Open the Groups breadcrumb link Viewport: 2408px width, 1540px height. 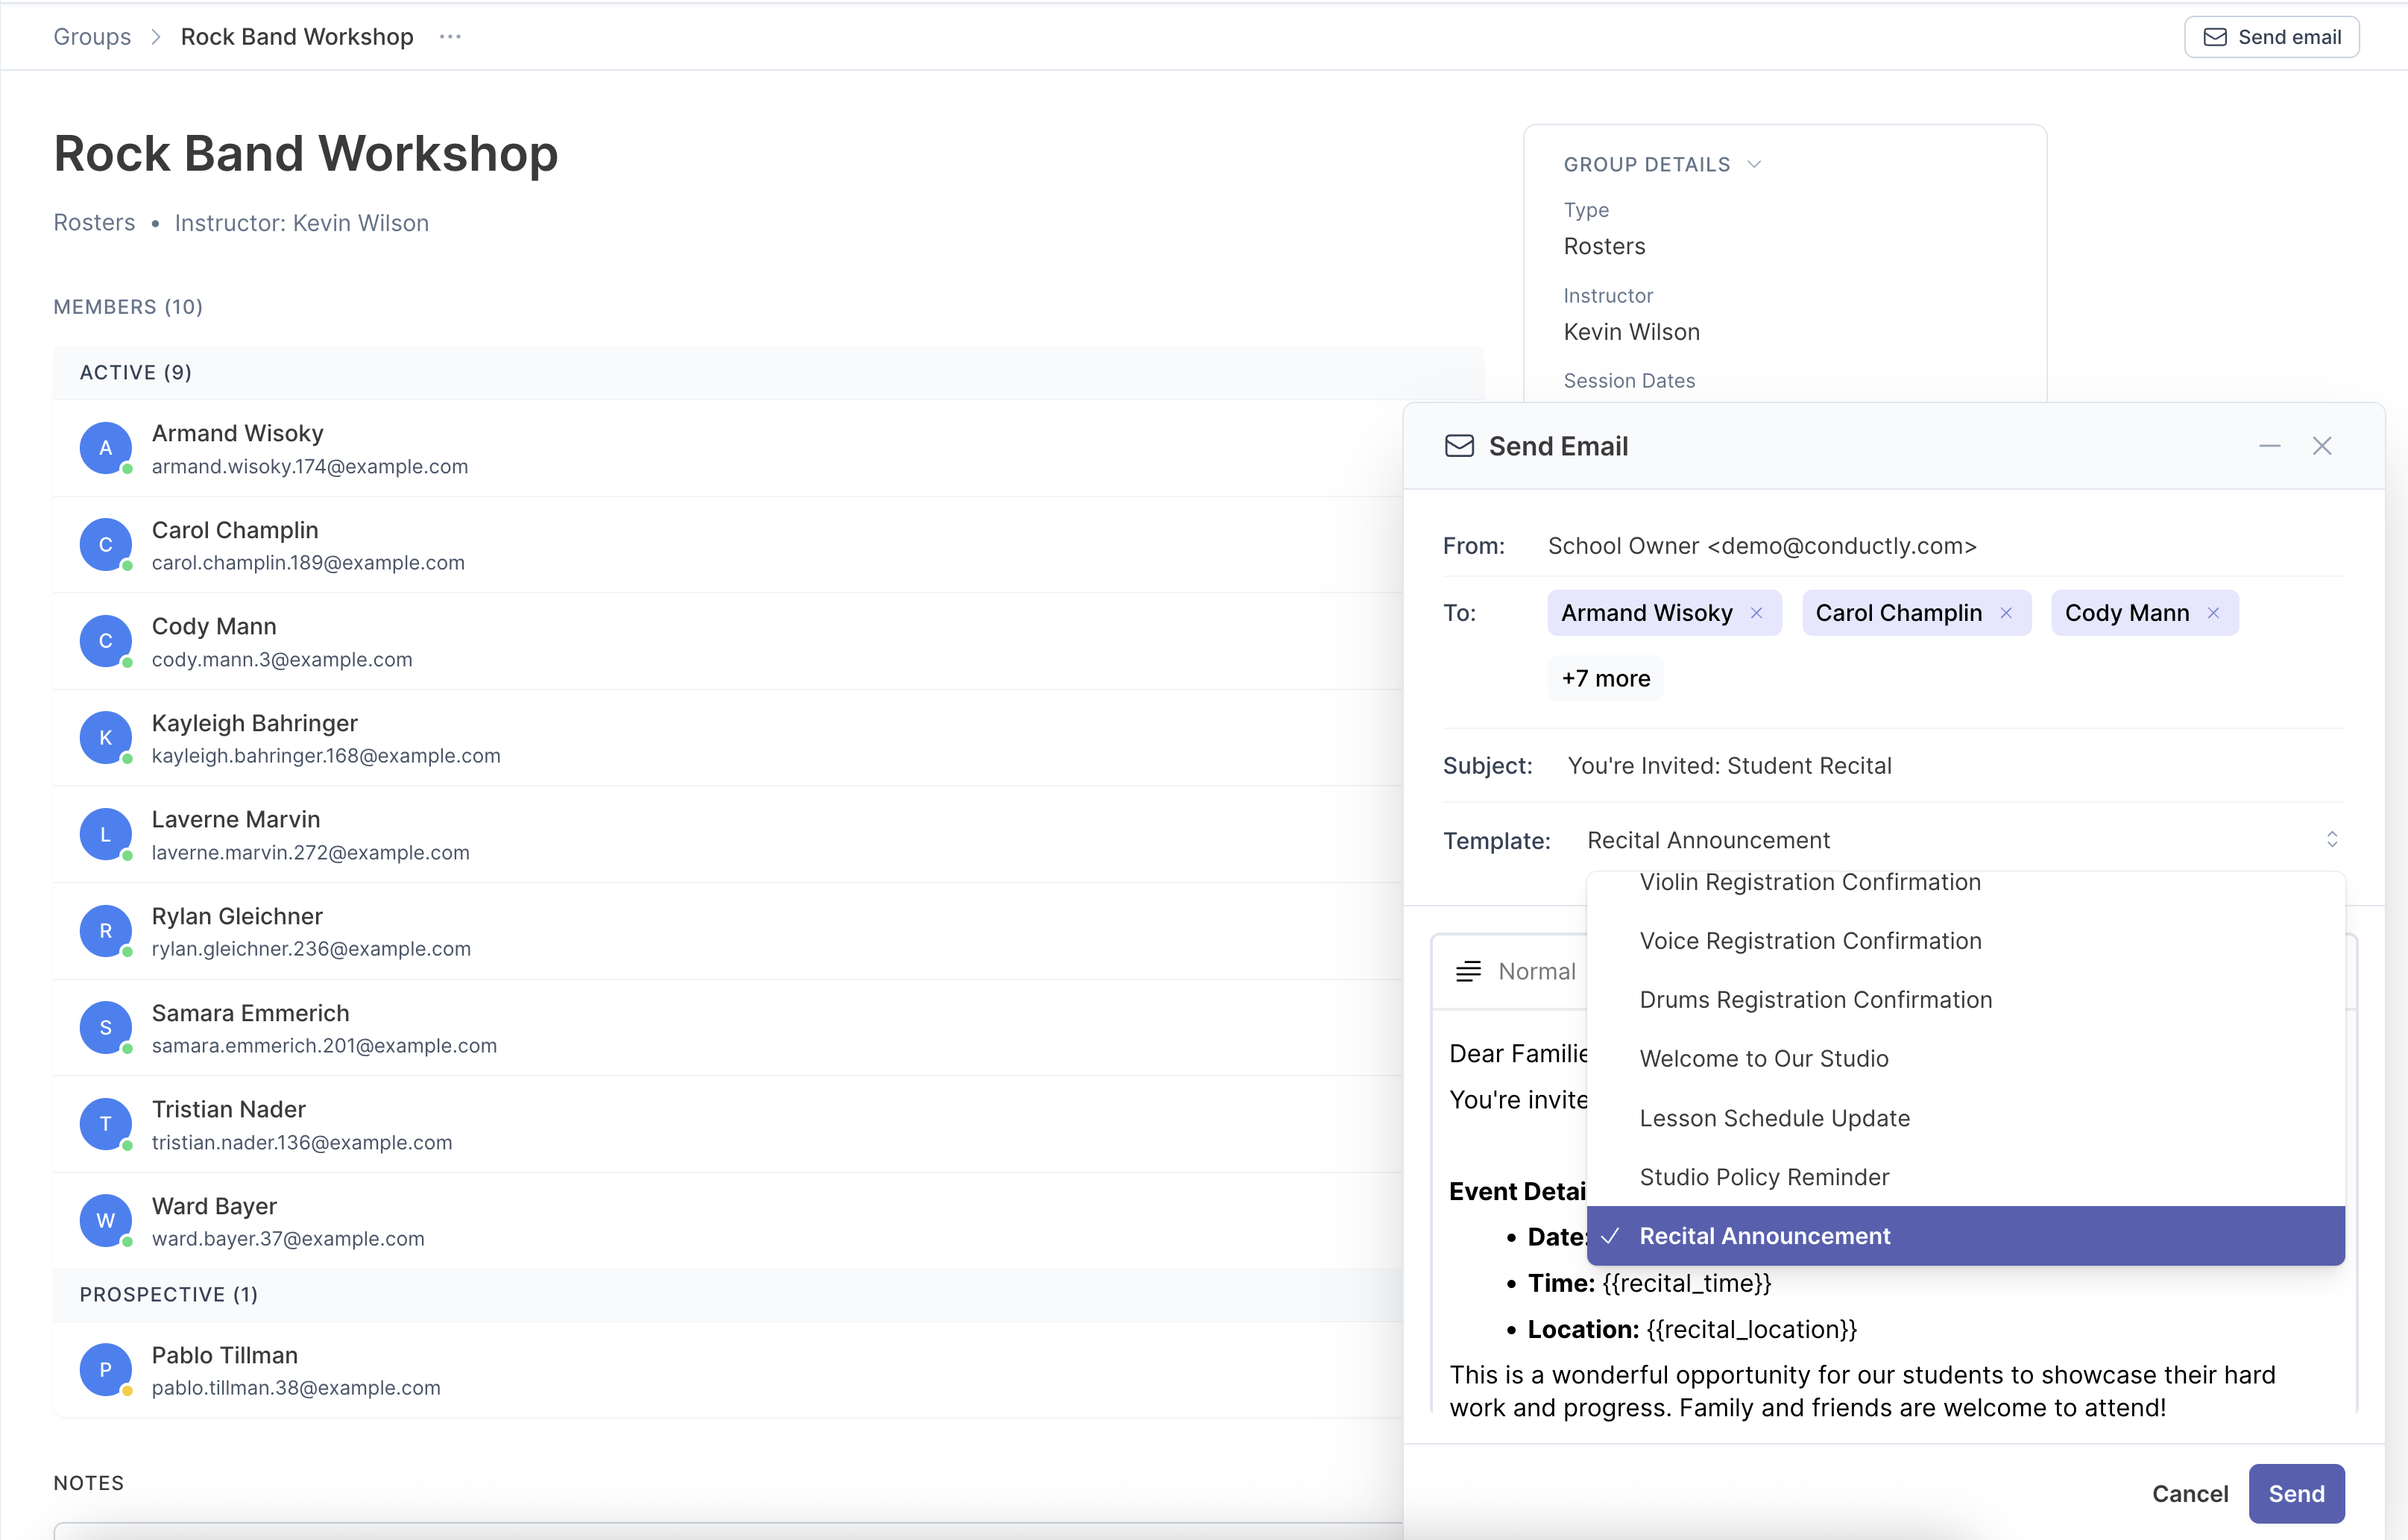(x=91, y=36)
